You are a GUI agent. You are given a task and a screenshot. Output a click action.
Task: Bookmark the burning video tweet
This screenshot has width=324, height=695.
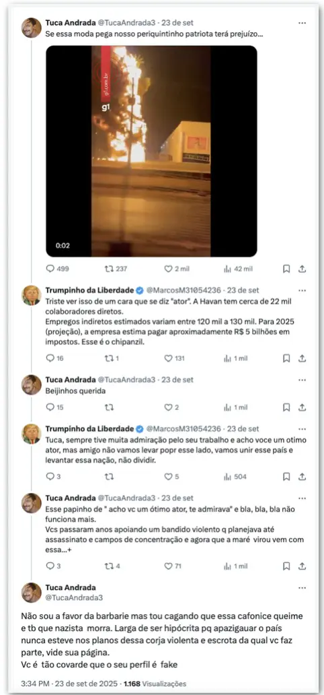286,269
